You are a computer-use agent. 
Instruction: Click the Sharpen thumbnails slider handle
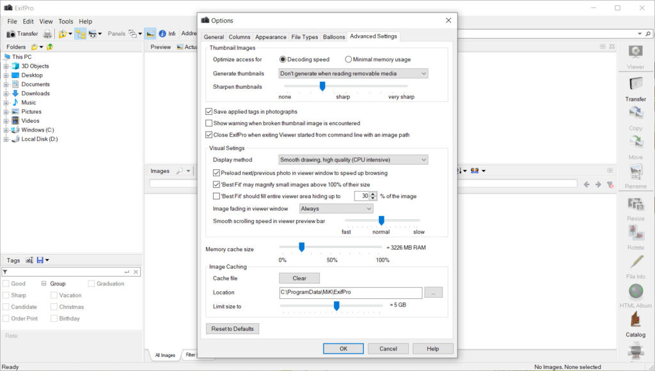coord(322,86)
